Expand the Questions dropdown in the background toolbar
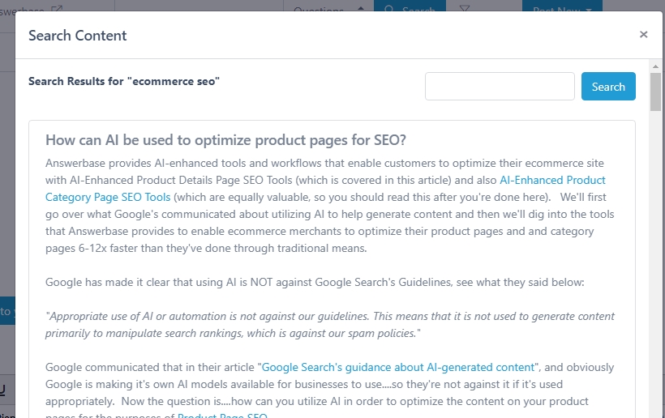Image resolution: width=665 pixels, height=418 pixels. (328, 6)
